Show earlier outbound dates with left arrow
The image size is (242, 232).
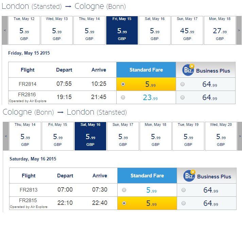click(5, 30)
